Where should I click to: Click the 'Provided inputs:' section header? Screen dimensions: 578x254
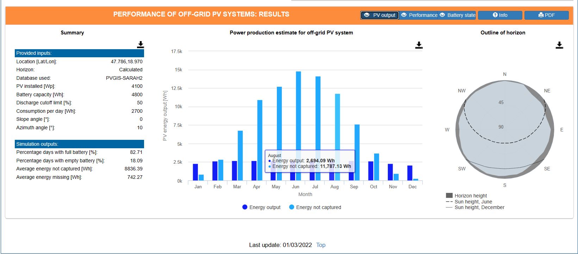pyautogui.click(x=79, y=53)
